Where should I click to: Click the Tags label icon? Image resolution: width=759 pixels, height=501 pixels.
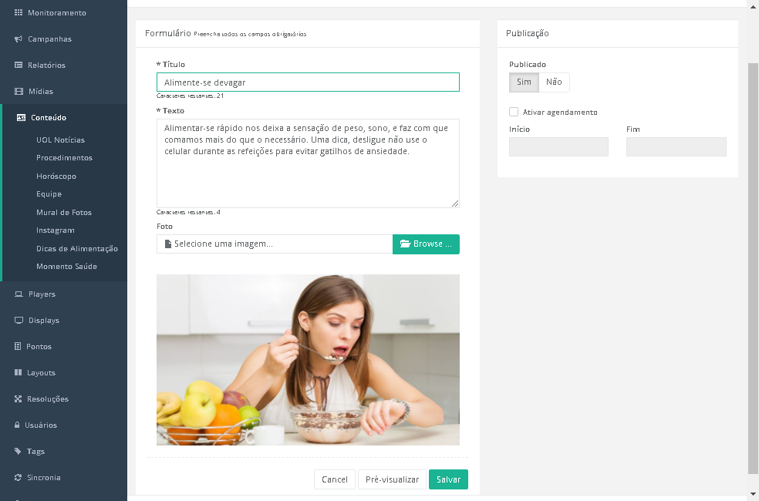(18, 451)
